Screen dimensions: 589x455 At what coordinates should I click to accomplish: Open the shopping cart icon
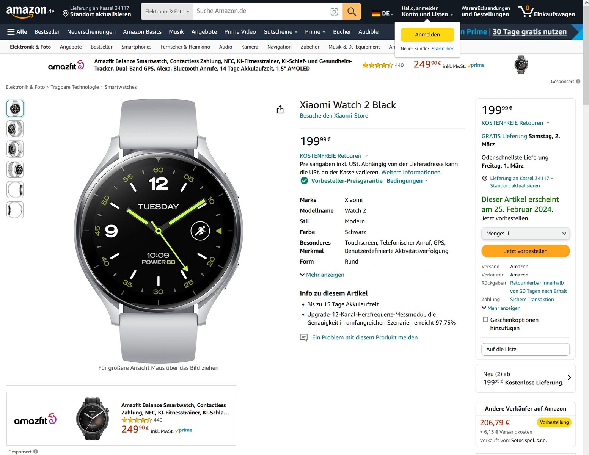point(526,11)
